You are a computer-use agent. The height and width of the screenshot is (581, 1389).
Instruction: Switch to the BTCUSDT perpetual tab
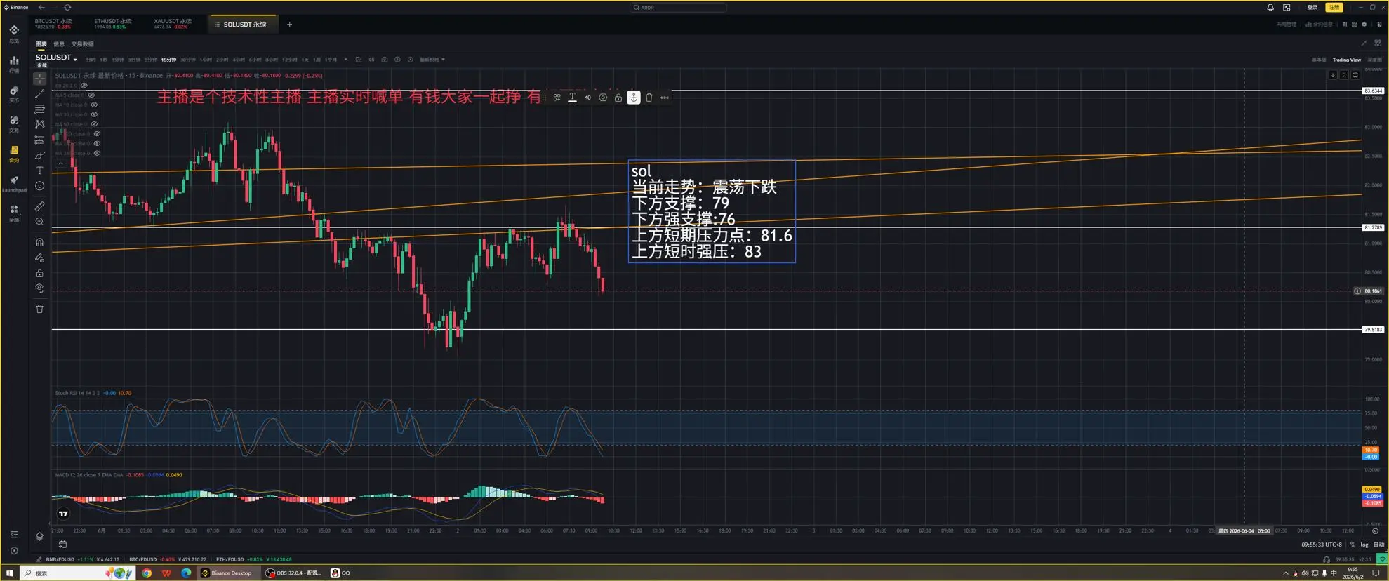click(53, 24)
